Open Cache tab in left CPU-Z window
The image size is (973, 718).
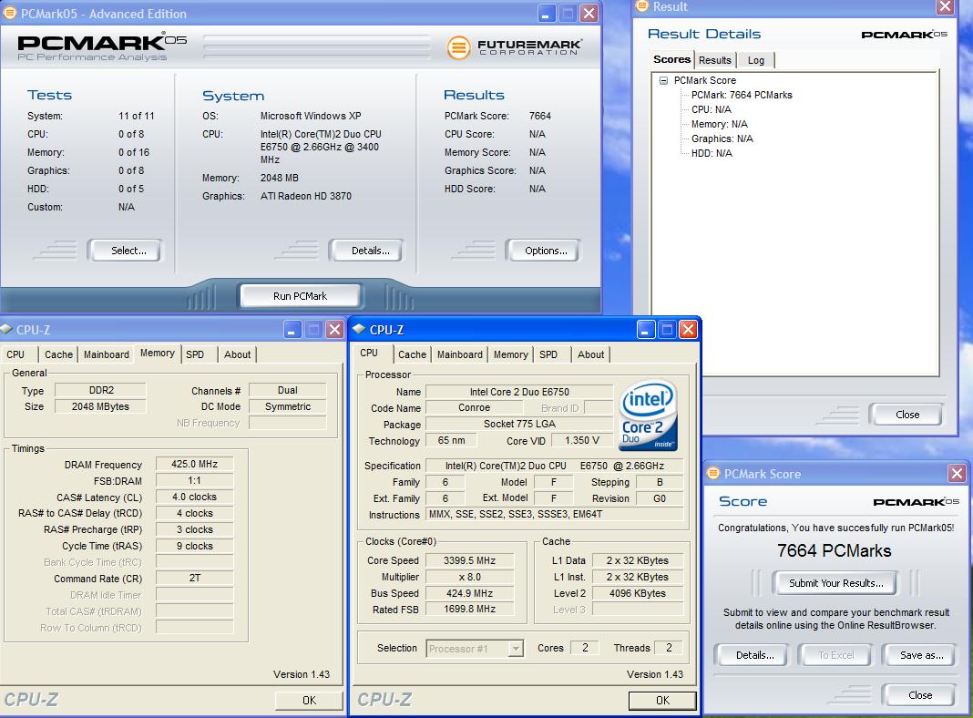pos(58,354)
